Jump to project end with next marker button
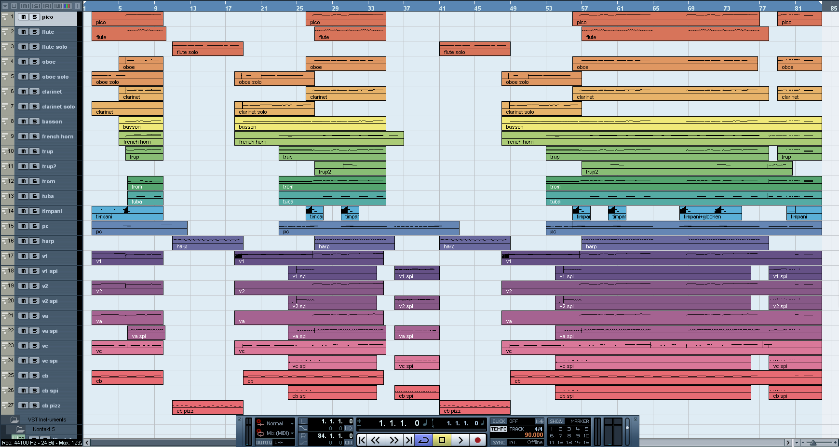The width and height of the screenshot is (839, 447). [408, 440]
